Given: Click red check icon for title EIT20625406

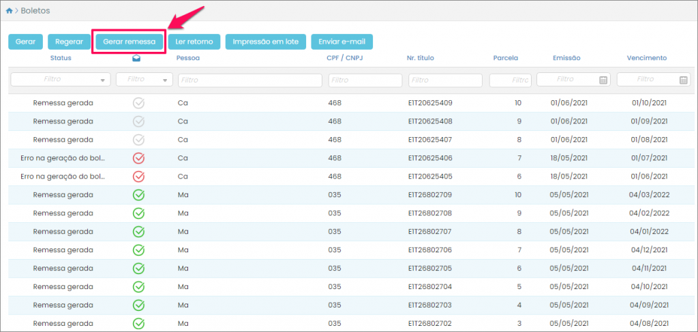Looking at the screenshot, I should (138, 158).
